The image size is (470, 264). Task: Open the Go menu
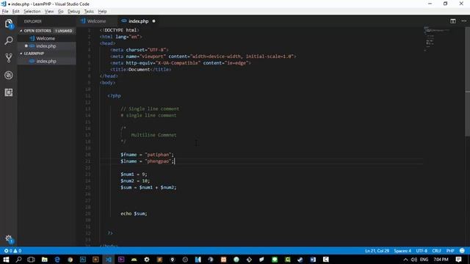click(60, 12)
